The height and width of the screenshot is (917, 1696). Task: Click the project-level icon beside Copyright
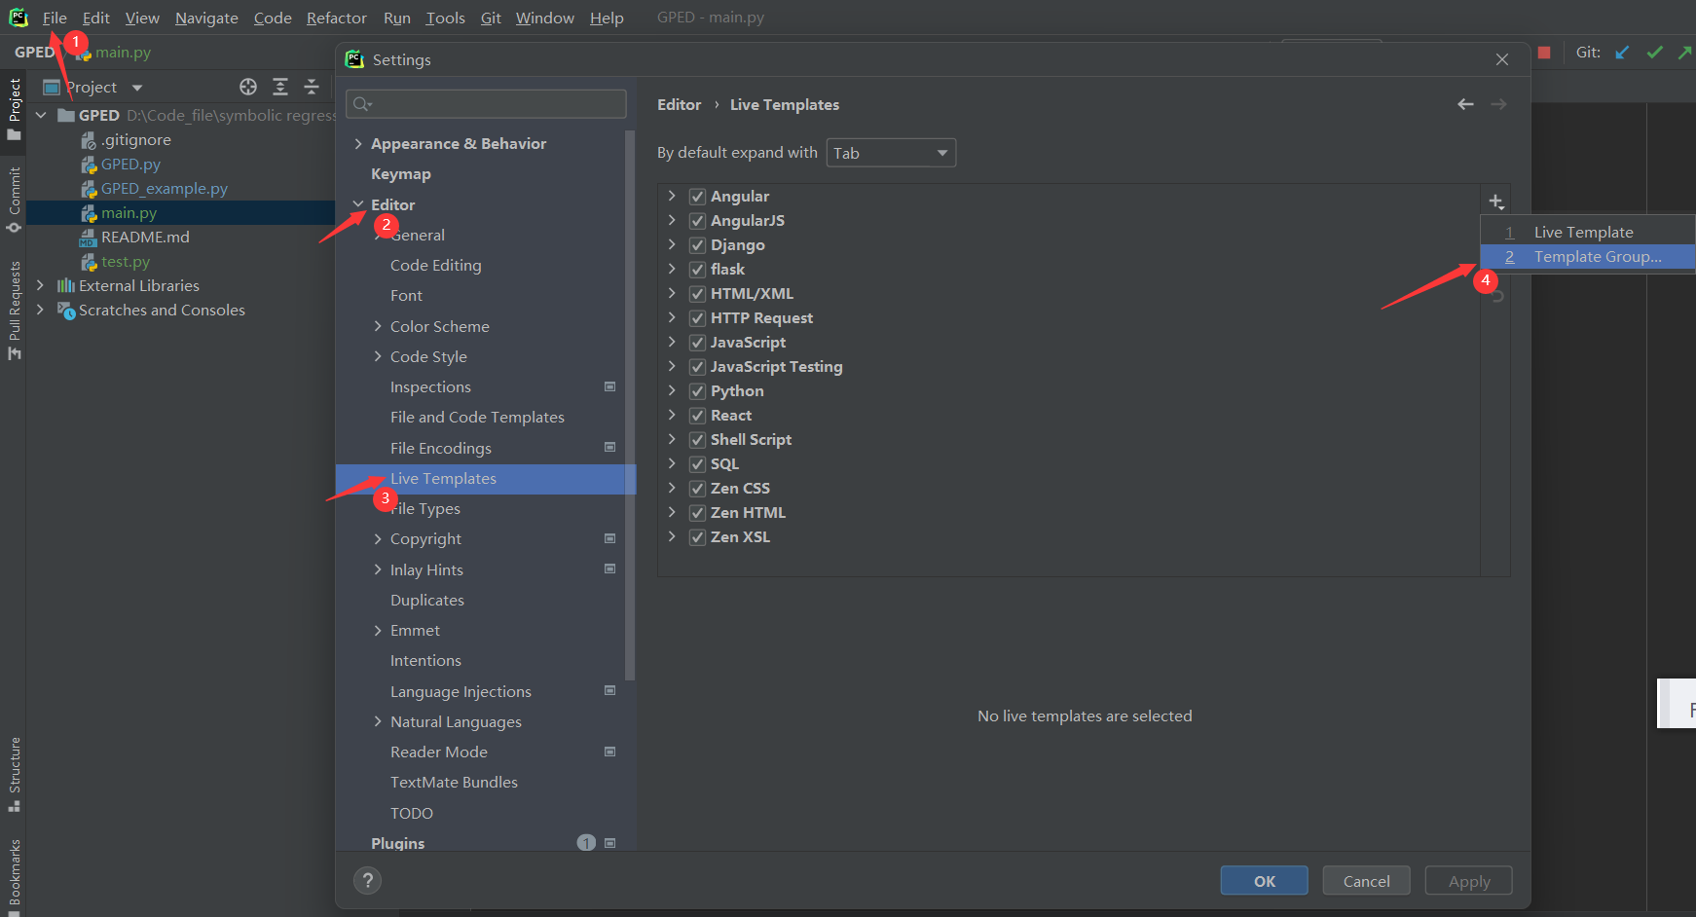[x=610, y=538]
